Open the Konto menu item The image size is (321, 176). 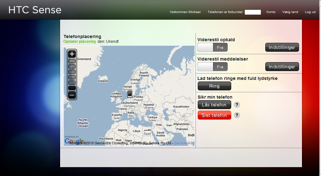point(271,12)
